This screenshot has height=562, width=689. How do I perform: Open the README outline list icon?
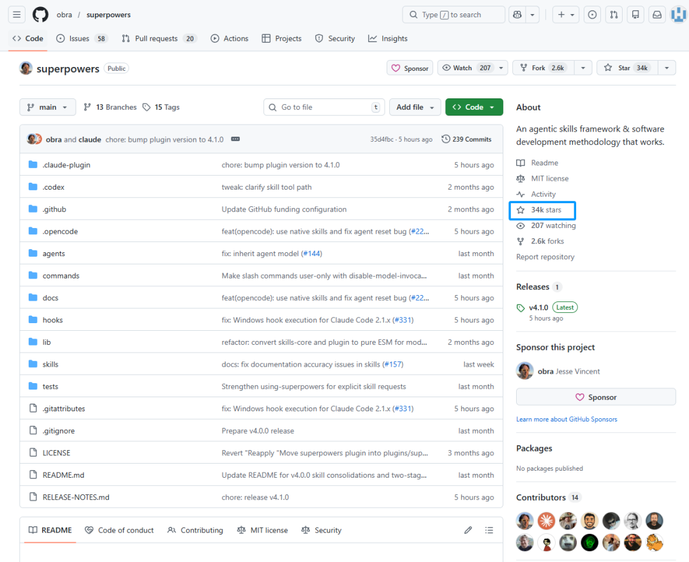(x=489, y=530)
